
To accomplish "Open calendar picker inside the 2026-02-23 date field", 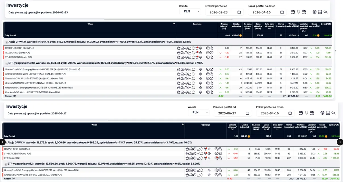I will point(239,12).
